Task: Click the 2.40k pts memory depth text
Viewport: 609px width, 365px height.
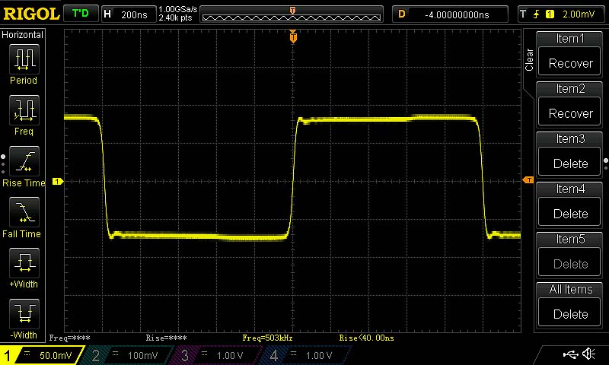Action: pyautogui.click(x=175, y=18)
